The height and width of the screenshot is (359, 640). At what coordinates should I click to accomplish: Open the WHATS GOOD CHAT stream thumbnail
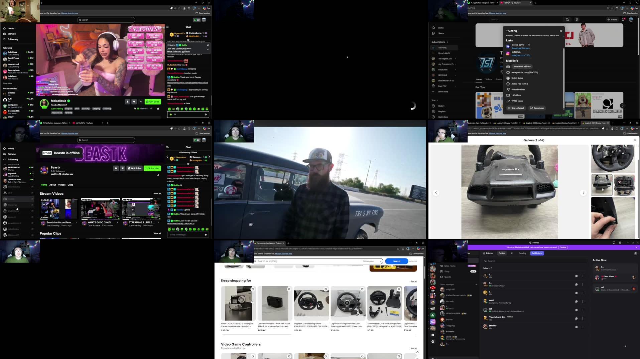coord(100,209)
